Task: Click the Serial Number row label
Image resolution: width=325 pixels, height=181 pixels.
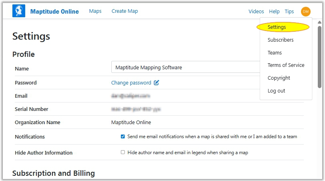Action: (32, 109)
